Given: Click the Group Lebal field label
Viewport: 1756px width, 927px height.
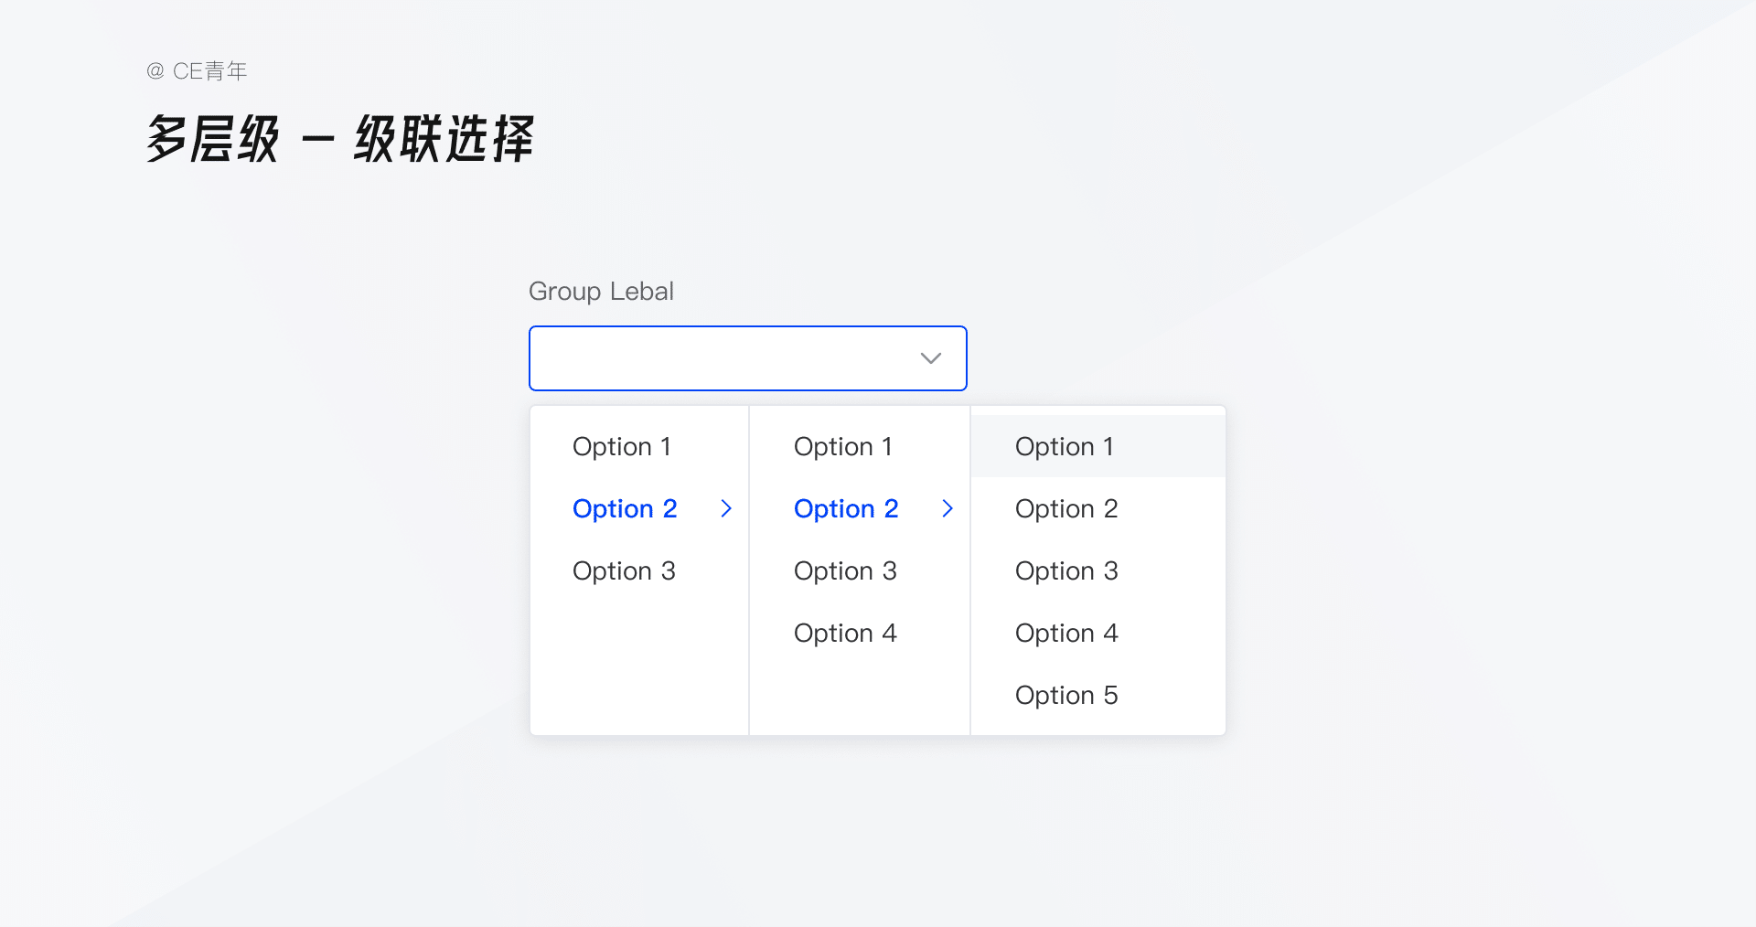Looking at the screenshot, I should pos(601,292).
